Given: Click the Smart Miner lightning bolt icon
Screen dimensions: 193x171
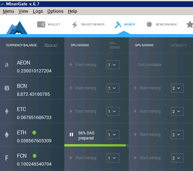Looking at the screenshot, I should point(75,25).
